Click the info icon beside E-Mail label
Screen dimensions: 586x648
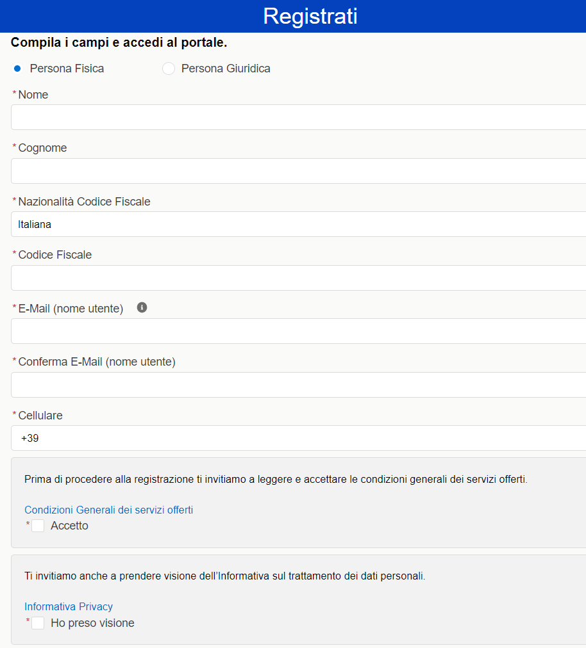[x=142, y=308]
